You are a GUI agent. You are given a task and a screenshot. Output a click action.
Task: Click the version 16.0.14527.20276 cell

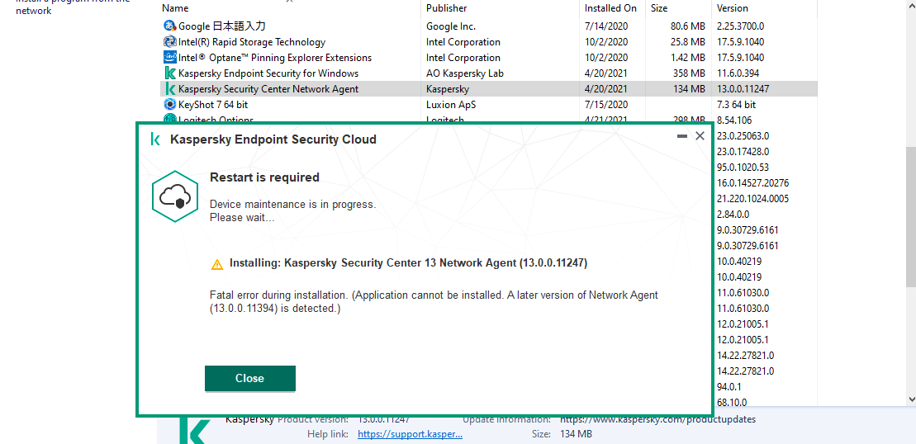coord(752,182)
